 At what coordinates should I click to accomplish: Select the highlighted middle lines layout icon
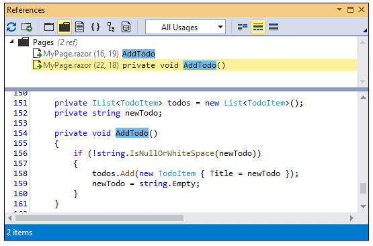[258, 27]
